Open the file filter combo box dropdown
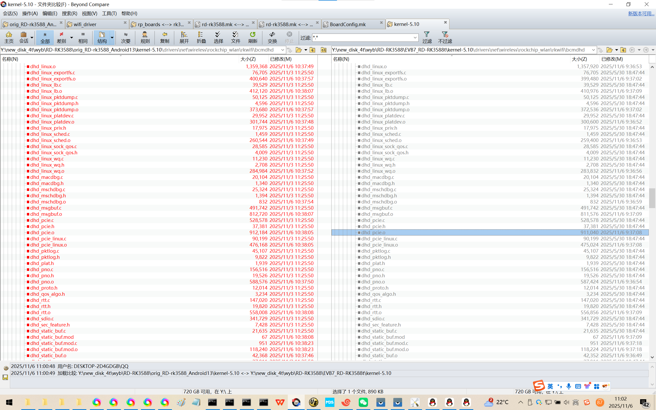 [x=415, y=38]
